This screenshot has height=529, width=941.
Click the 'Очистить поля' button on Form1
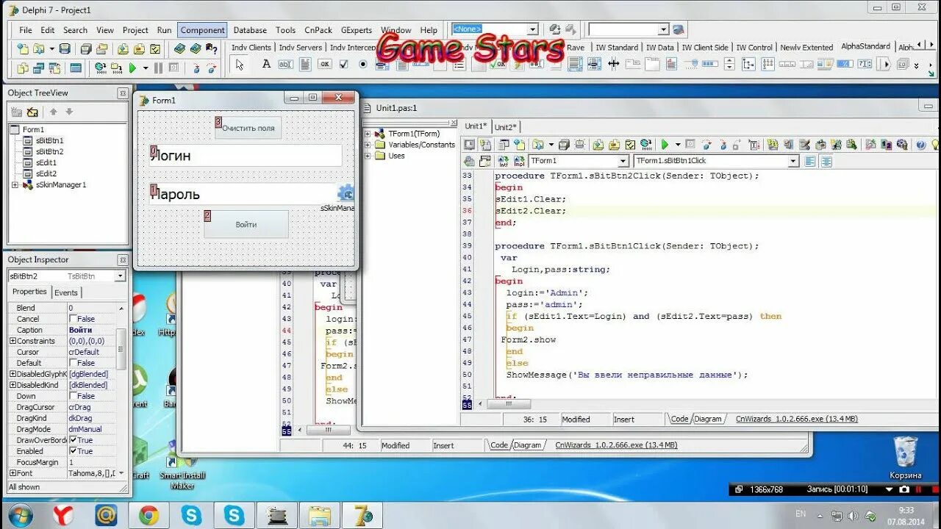248,128
